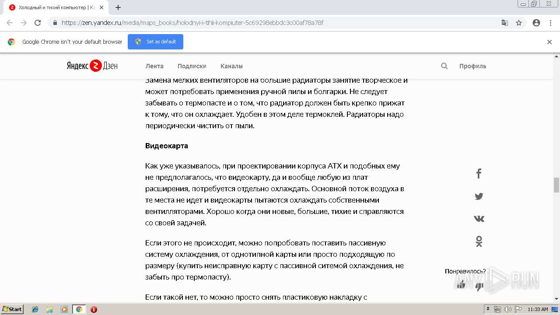Open volume control in system tray

coord(507,309)
